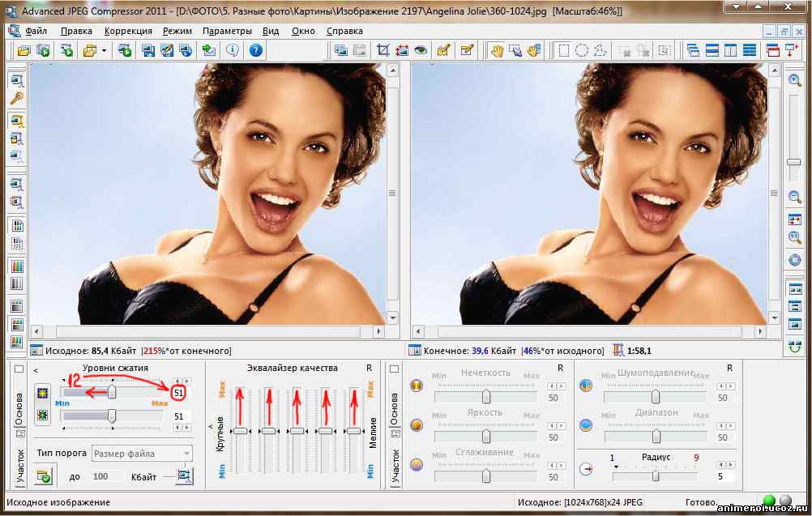Open the Режим menu
This screenshot has height=516, width=812.
(177, 31)
